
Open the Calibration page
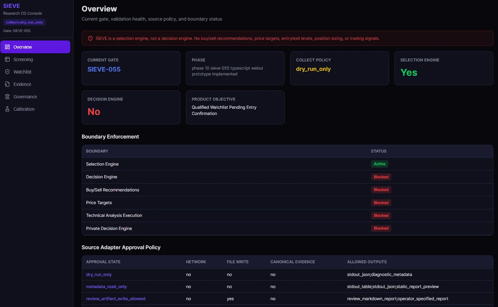click(35, 109)
